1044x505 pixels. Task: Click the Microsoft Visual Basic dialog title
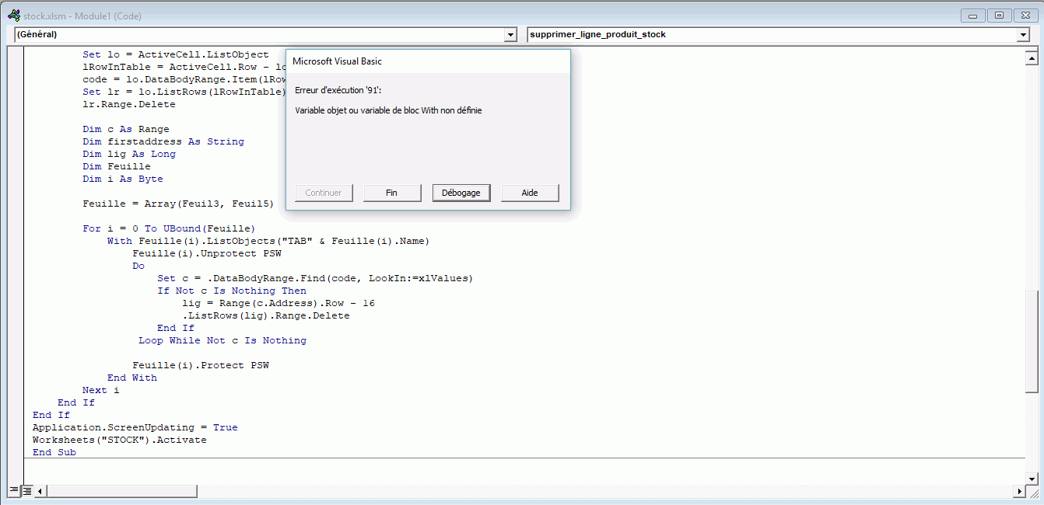pyautogui.click(x=337, y=61)
